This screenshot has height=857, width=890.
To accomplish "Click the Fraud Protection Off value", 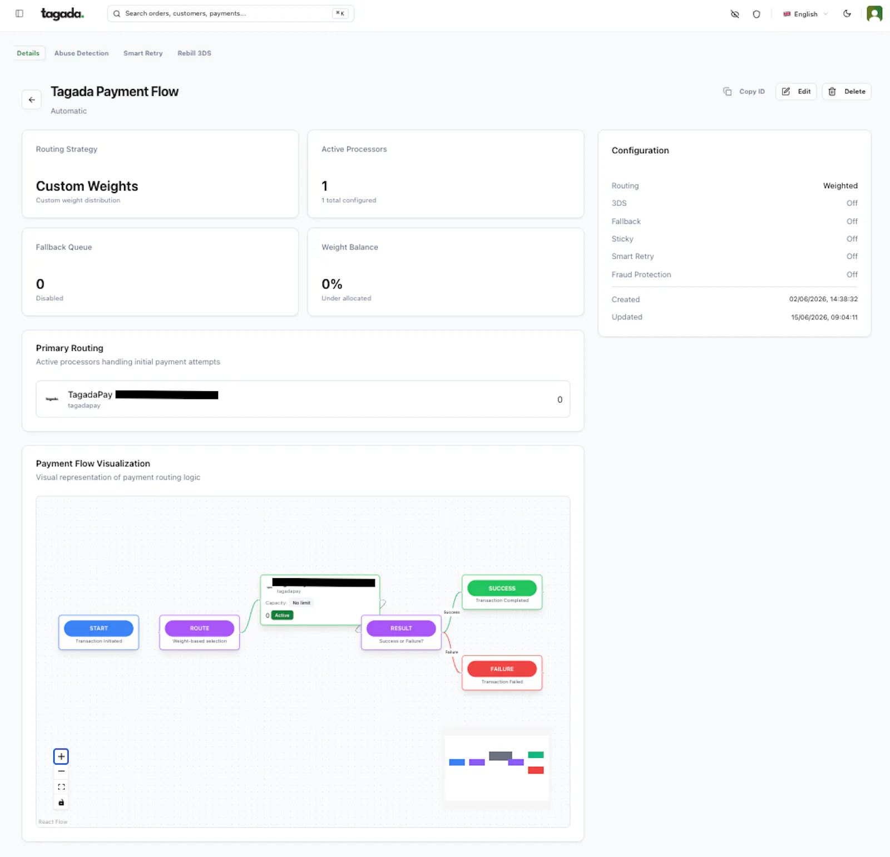I will point(852,274).
